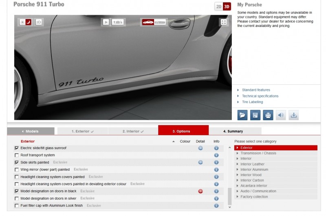
Task: Expand Factory collection category
Action: pyautogui.click(x=276, y=197)
